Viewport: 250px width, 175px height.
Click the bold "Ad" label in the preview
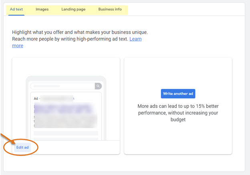pyautogui.click(x=36, y=98)
